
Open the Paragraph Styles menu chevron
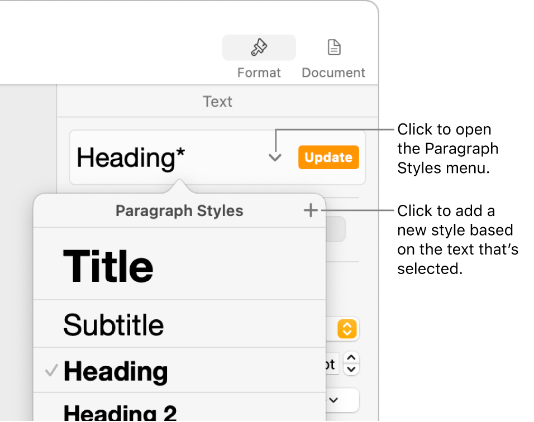pyautogui.click(x=274, y=158)
